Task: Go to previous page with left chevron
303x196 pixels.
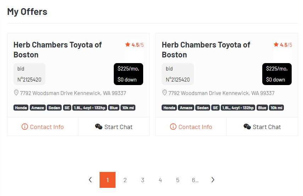Action: 90,180
